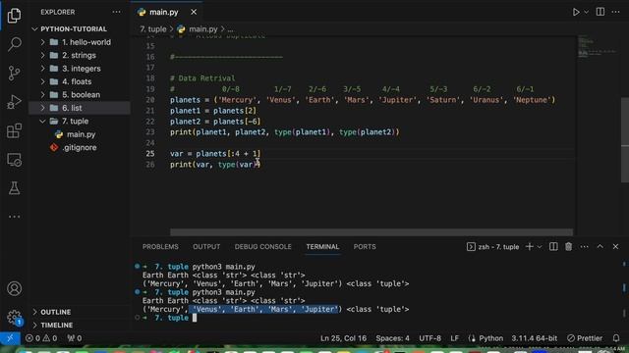This screenshot has height=353, width=629.
Task: Open the Extensions view
Action: tap(15, 130)
